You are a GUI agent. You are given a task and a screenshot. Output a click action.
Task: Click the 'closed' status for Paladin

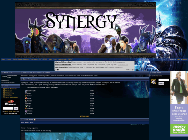point(92,101)
